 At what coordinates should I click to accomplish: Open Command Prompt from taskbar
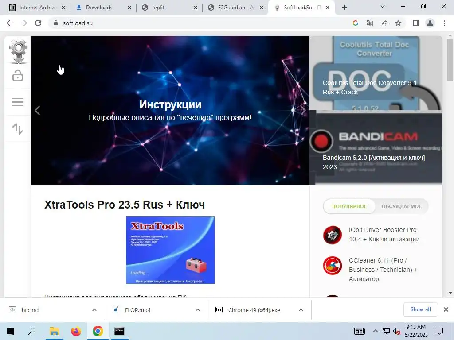[x=119, y=331]
